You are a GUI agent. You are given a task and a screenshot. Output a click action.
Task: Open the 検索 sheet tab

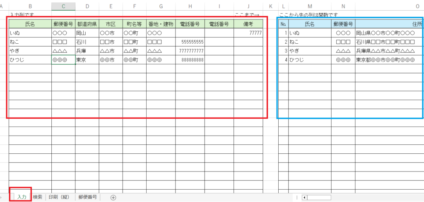pyautogui.click(x=37, y=197)
